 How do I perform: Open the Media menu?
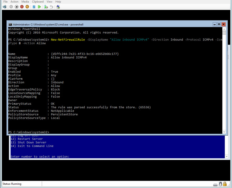25,2
